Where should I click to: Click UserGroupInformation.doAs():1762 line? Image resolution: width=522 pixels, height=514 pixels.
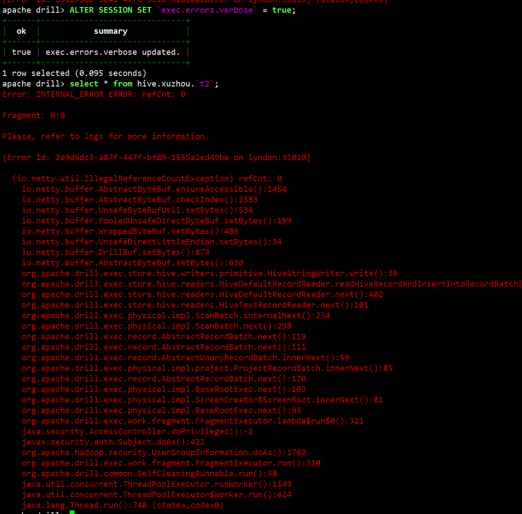point(164,453)
